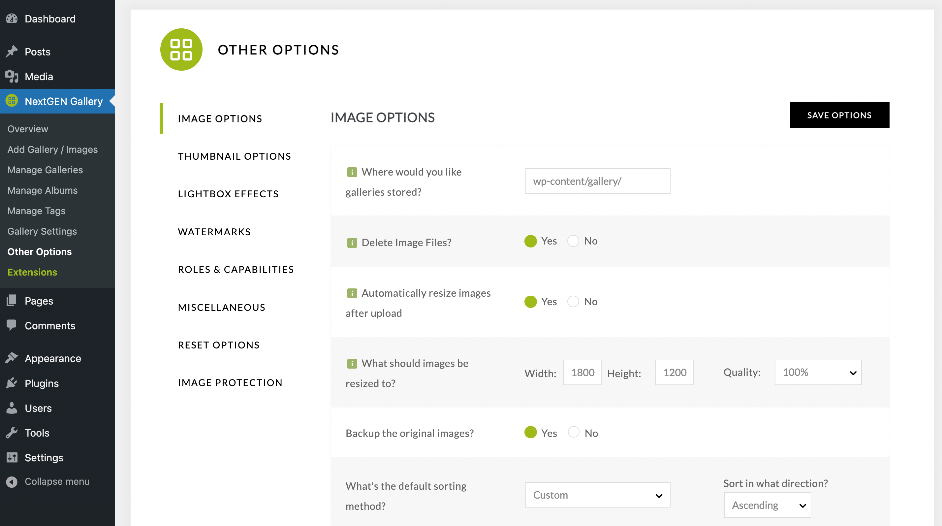
Task: Select No for Delete Image Files
Action: tap(573, 241)
